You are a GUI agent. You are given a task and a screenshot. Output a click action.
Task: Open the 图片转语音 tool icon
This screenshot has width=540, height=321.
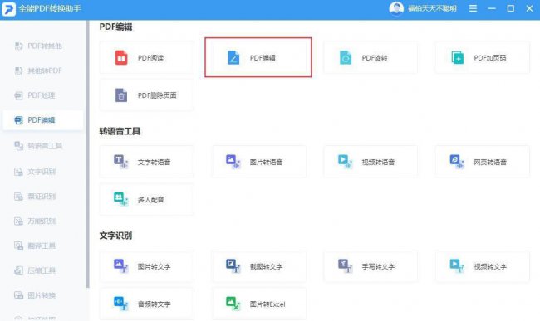pos(233,162)
